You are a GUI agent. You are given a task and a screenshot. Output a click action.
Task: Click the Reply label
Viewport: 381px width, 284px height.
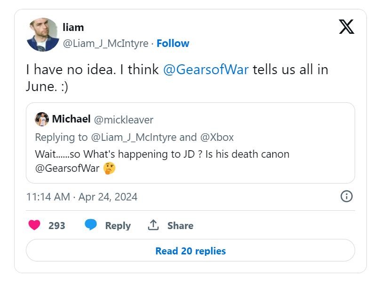point(118,225)
